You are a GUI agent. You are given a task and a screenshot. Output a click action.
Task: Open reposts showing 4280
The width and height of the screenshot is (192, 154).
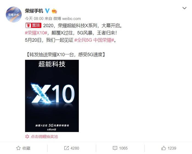pyautogui.click(x=72, y=148)
